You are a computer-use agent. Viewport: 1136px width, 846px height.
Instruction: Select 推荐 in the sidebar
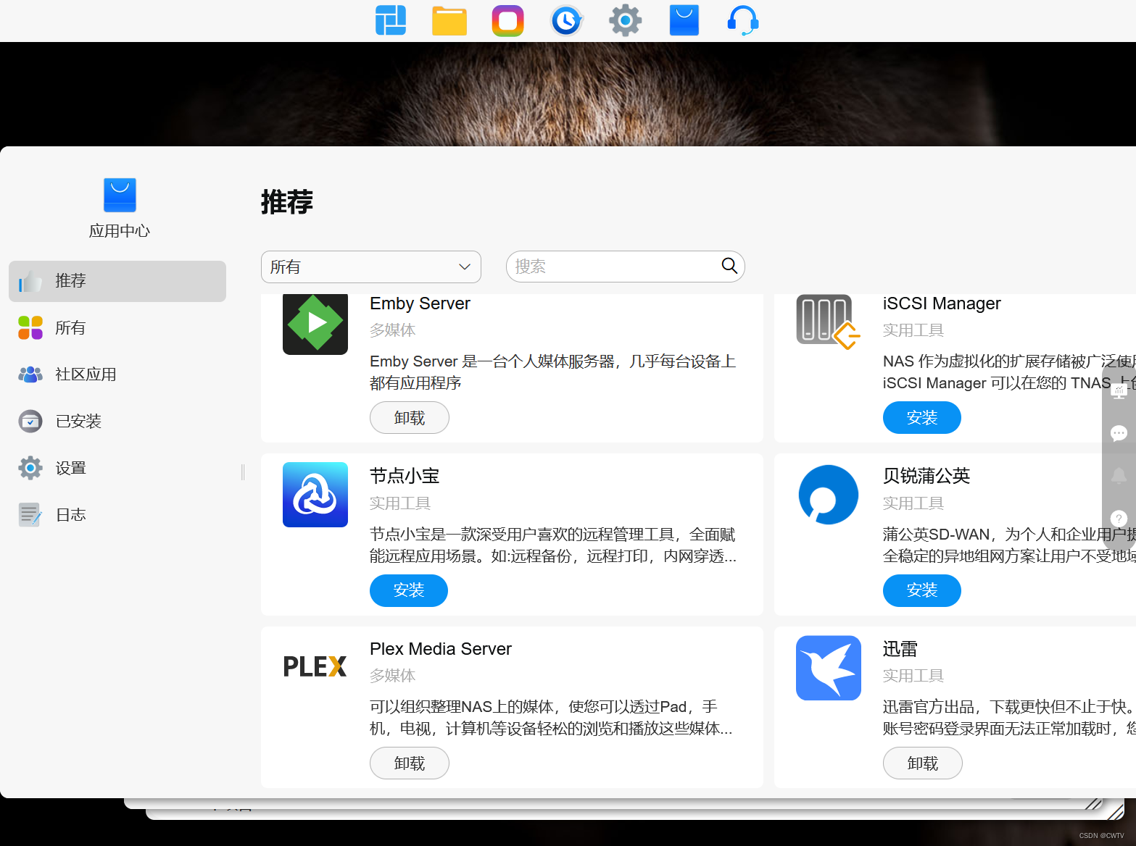tap(117, 281)
